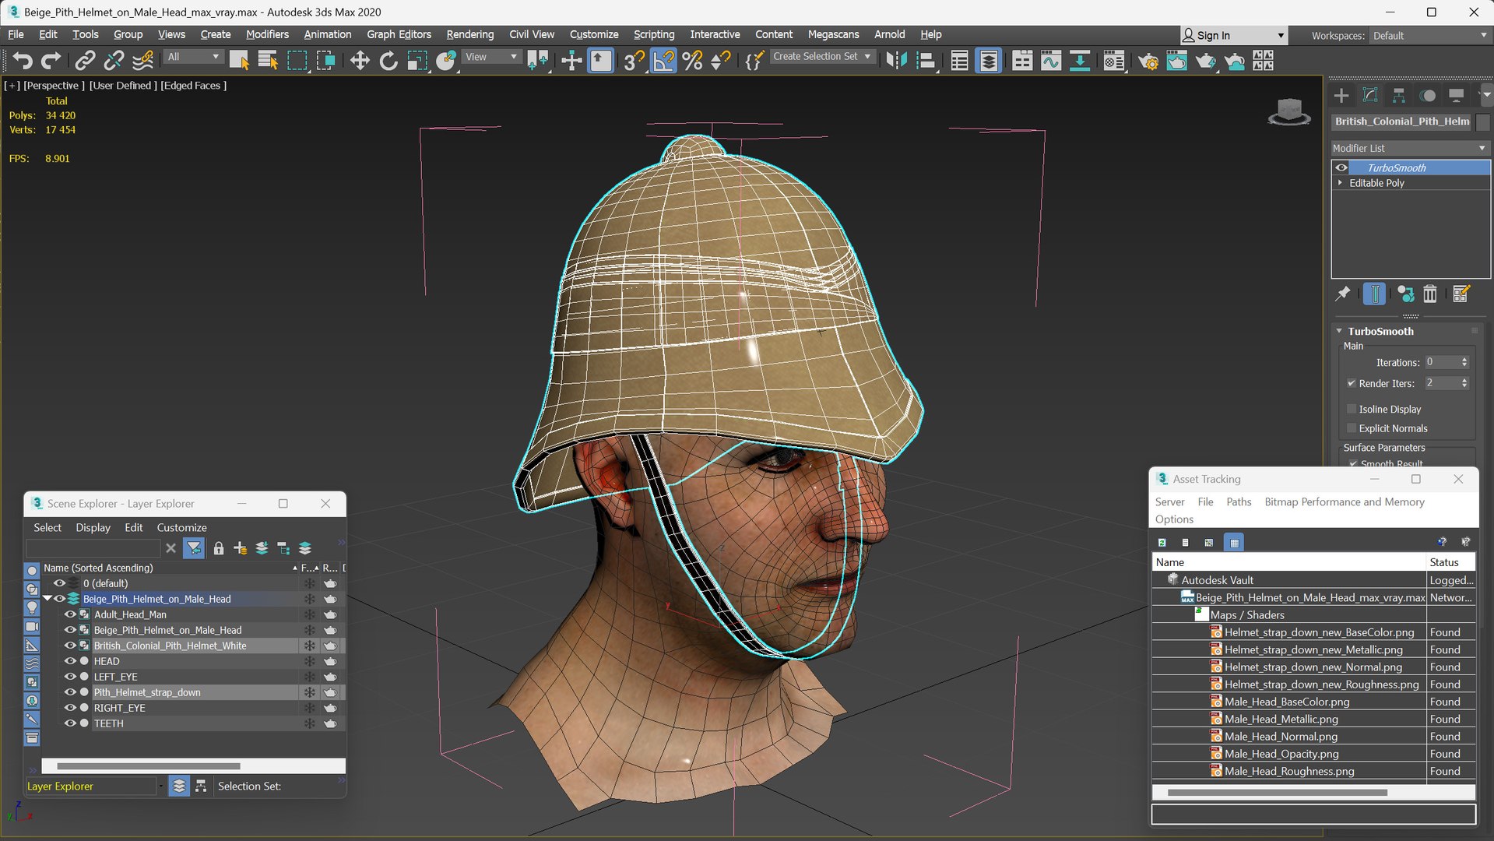Open the Motion command panel tab
Screen dimensions: 1494x841
[x=1428, y=96]
